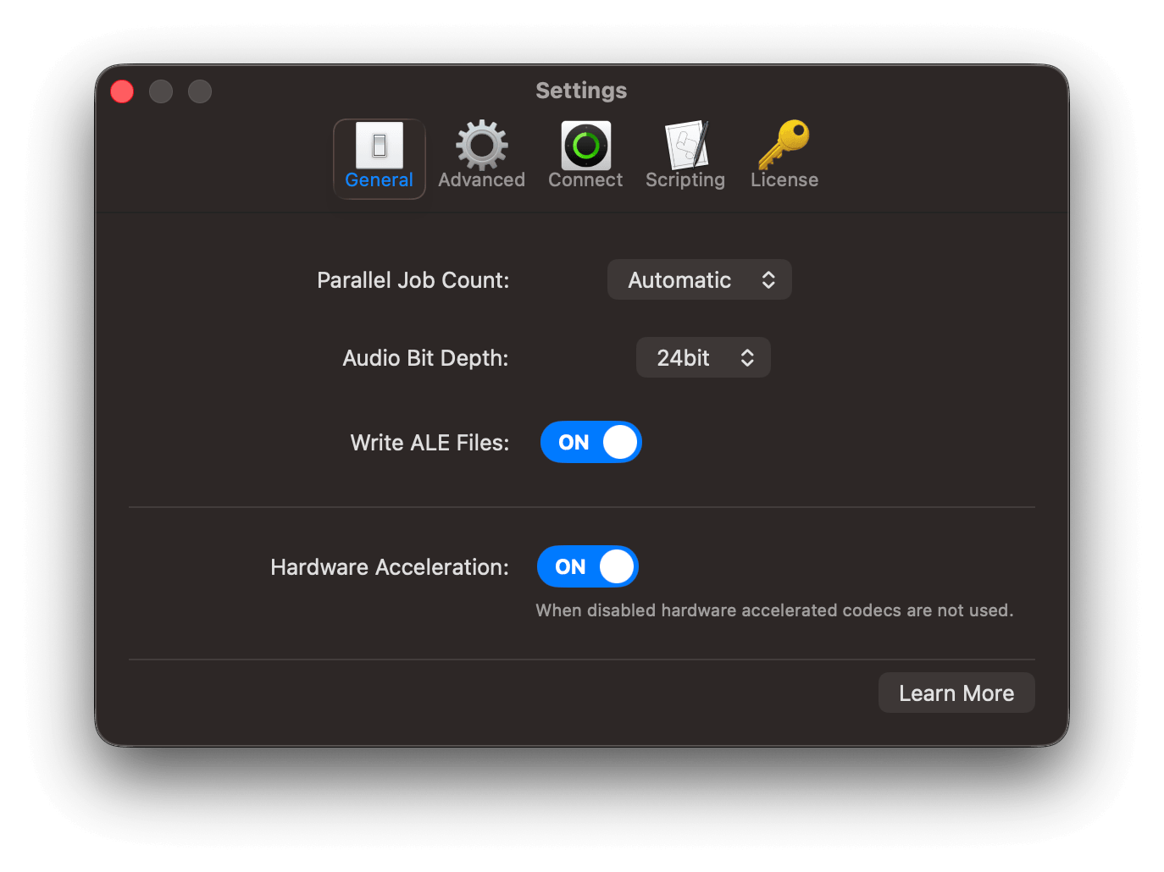Click the General light switch icon

379,146
